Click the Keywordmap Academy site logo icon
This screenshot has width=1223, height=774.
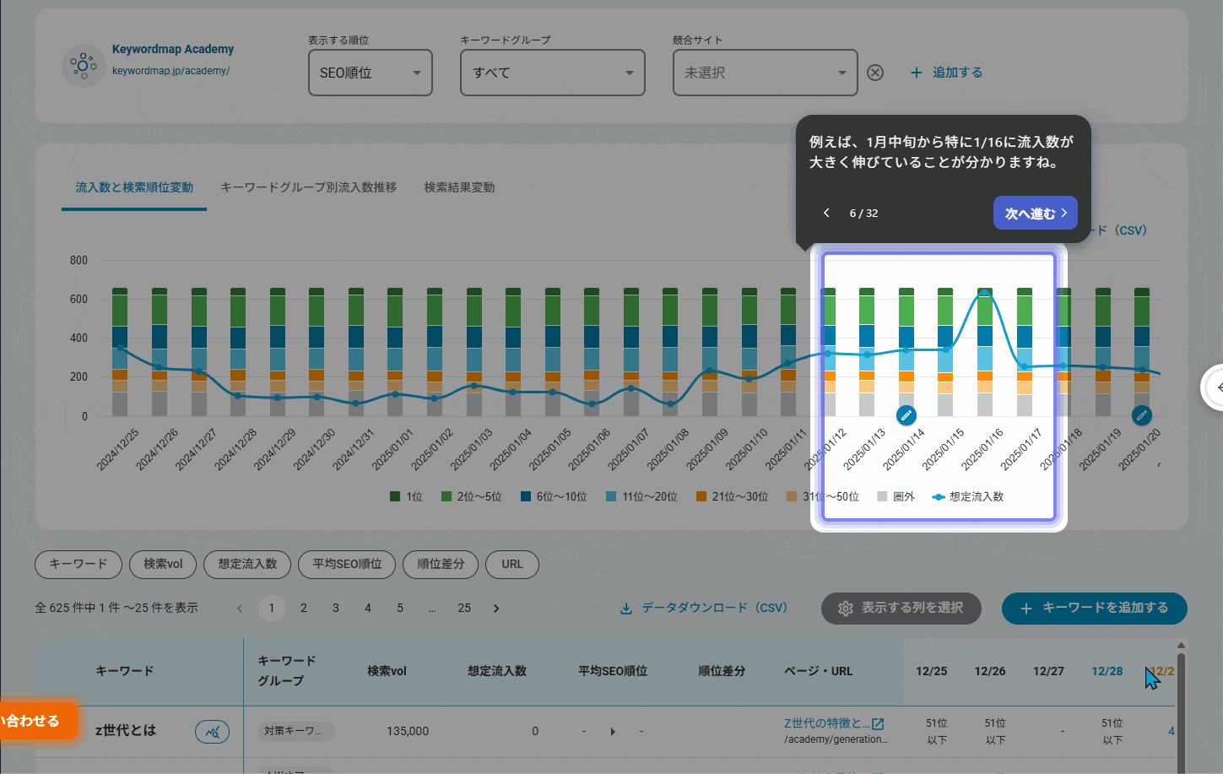click(x=83, y=65)
